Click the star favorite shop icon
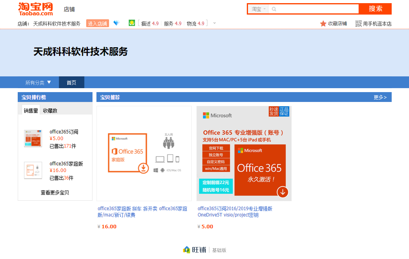The image size is (409, 259). (323, 24)
